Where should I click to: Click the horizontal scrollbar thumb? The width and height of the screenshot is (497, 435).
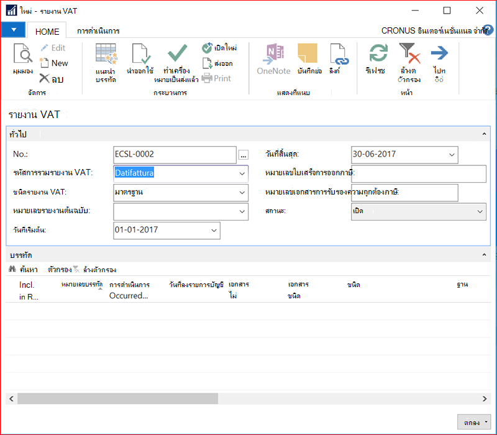tap(117, 398)
